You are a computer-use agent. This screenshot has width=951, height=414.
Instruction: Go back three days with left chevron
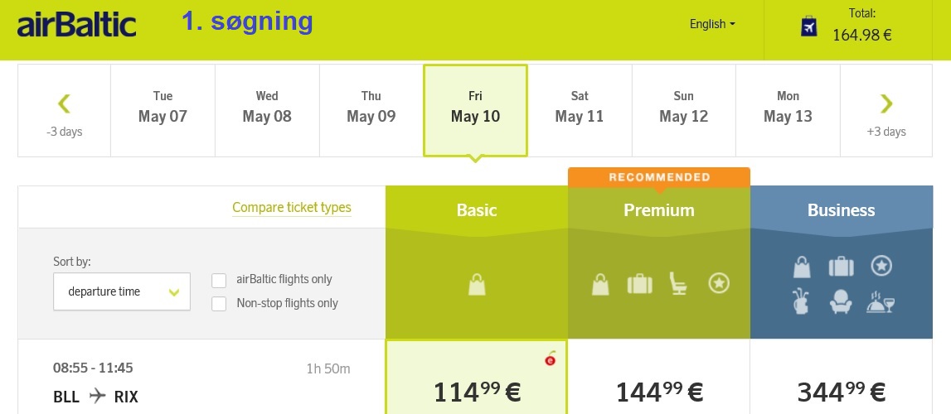point(65,111)
